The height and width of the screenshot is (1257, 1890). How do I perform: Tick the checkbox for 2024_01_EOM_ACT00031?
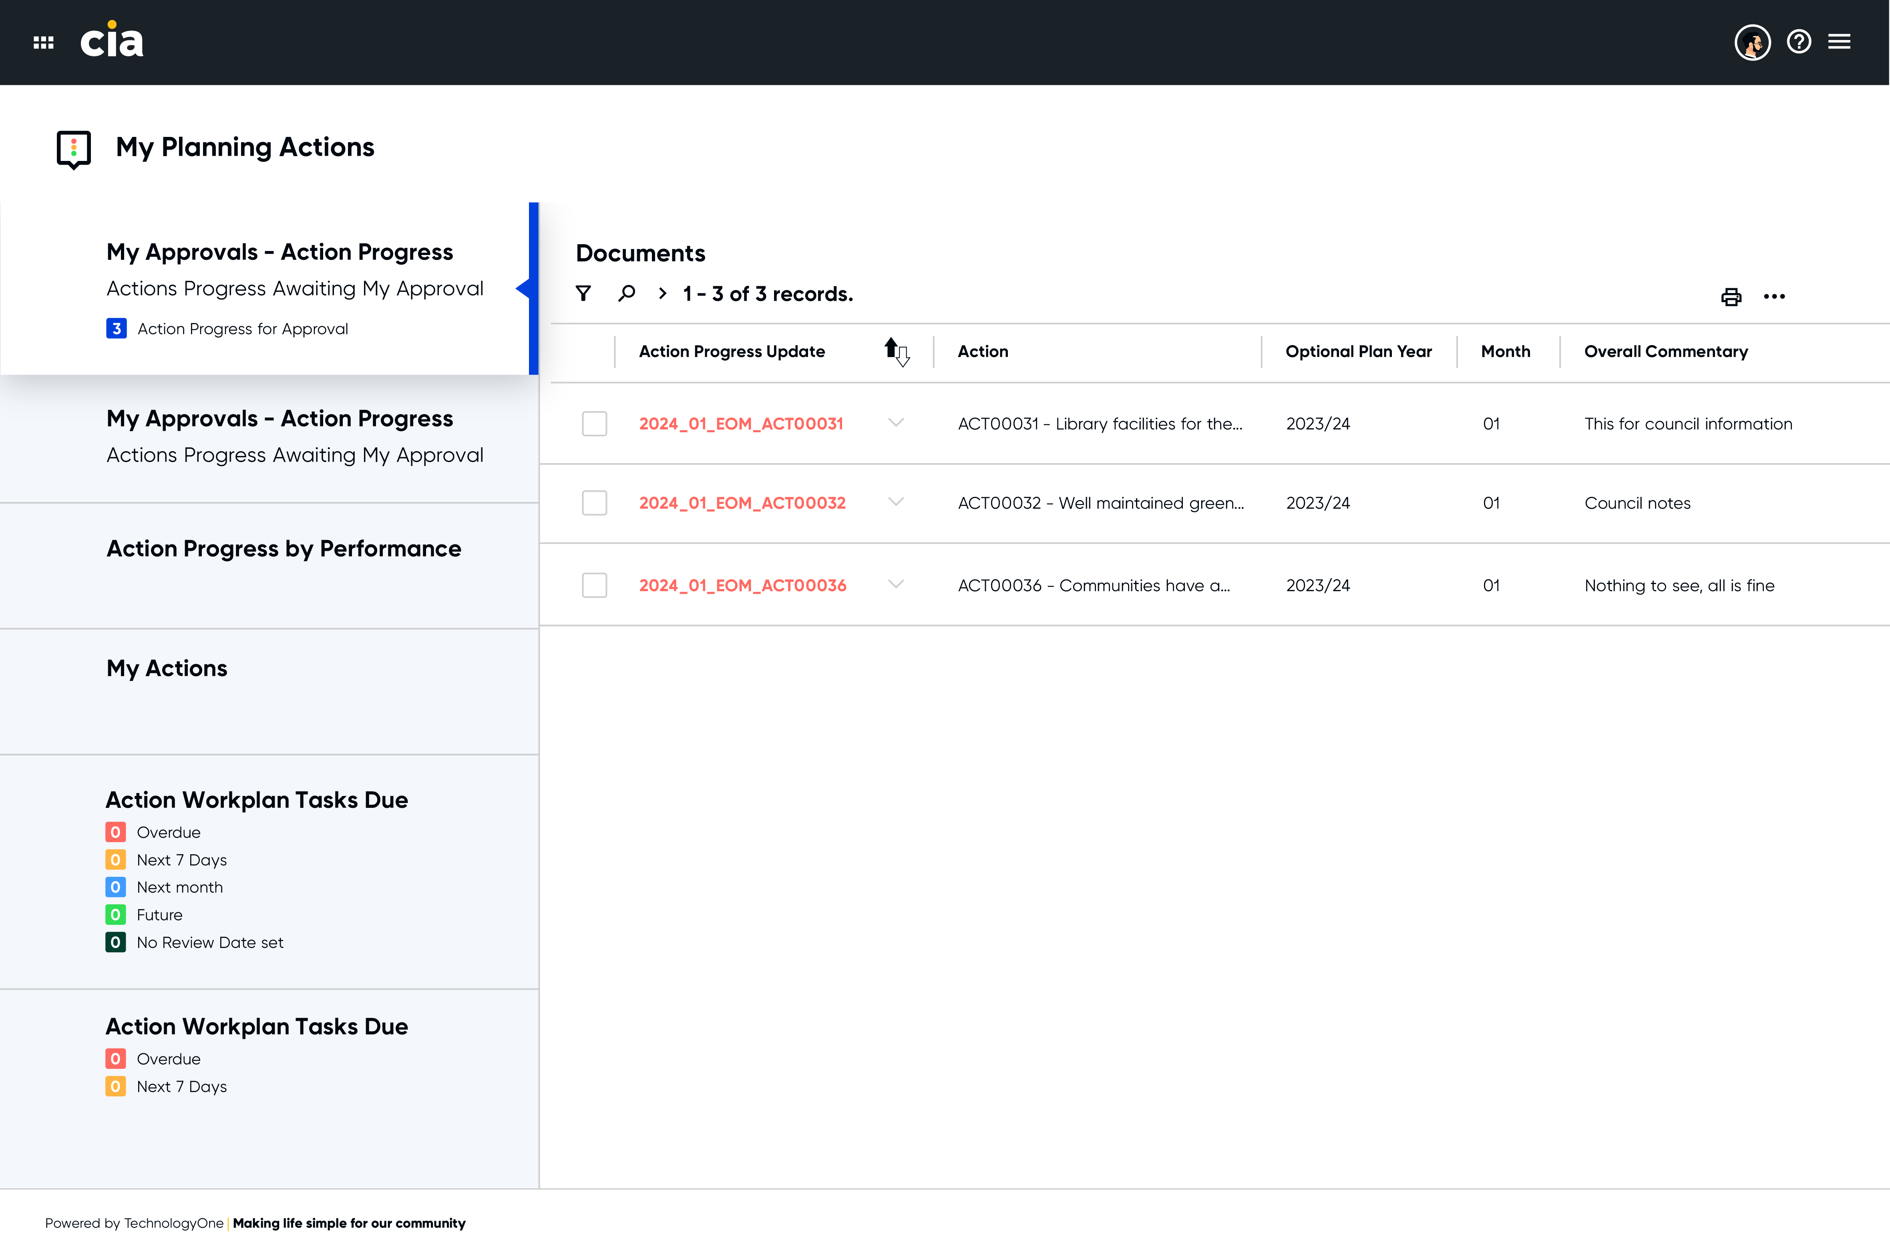(x=594, y=423)
